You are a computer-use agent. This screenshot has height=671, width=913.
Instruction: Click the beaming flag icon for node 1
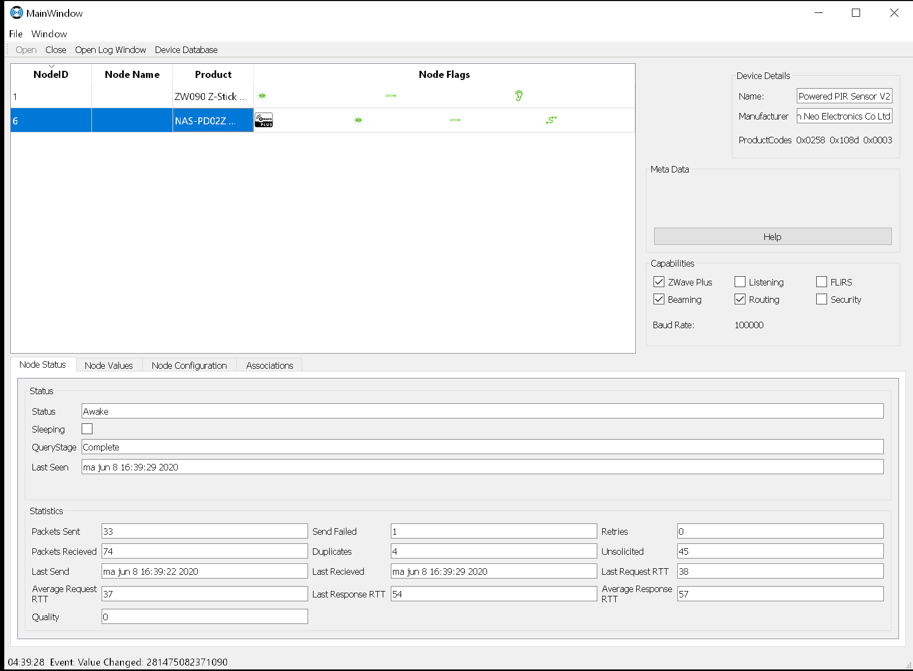[390, 96]
